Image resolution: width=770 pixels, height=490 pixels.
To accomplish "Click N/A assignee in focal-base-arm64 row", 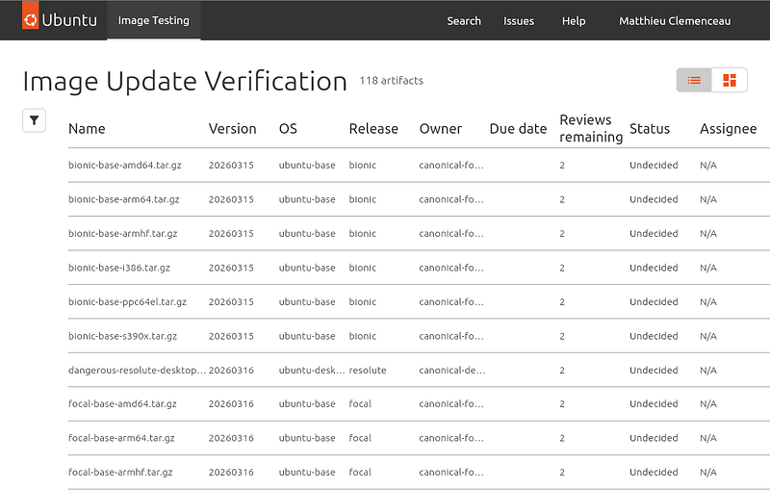I will 708,438.
